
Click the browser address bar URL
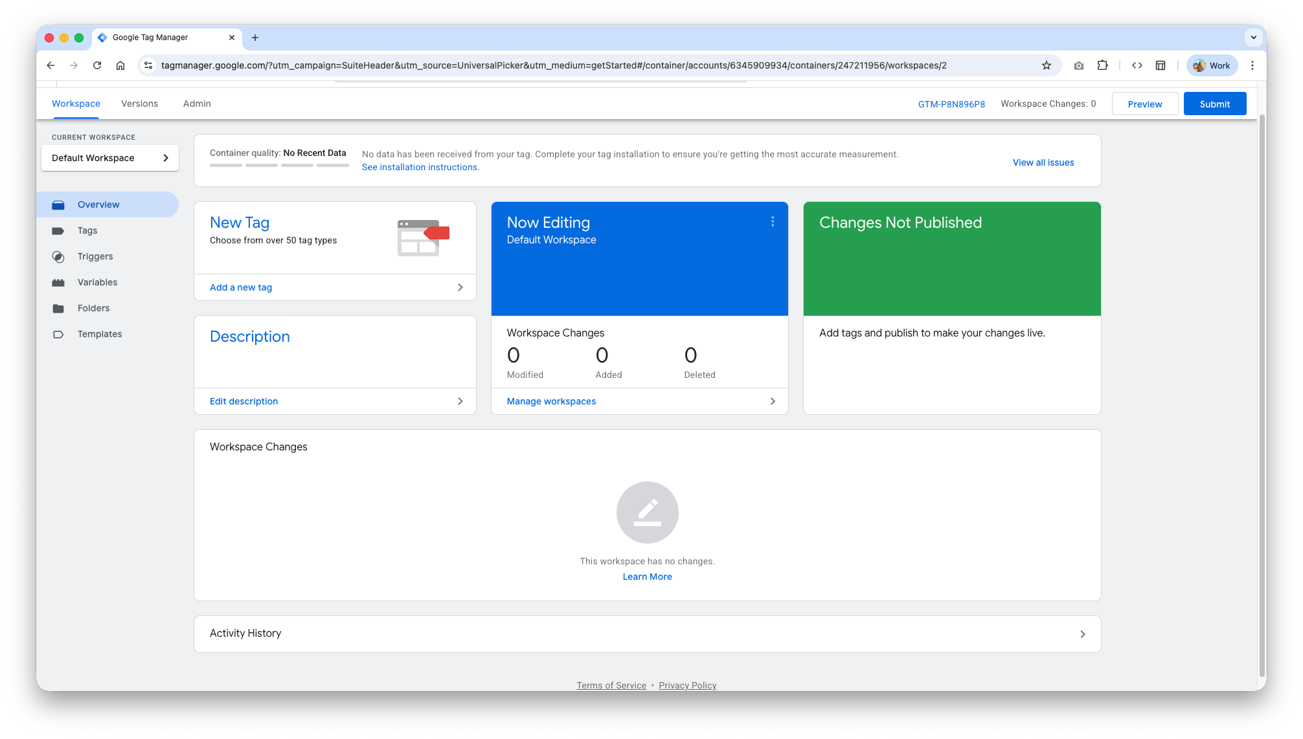554,65
